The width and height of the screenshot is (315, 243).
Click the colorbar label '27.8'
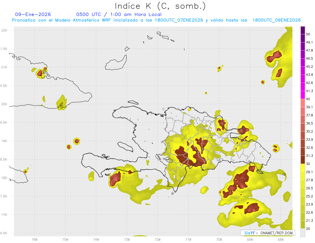click(x=309, y=180)
